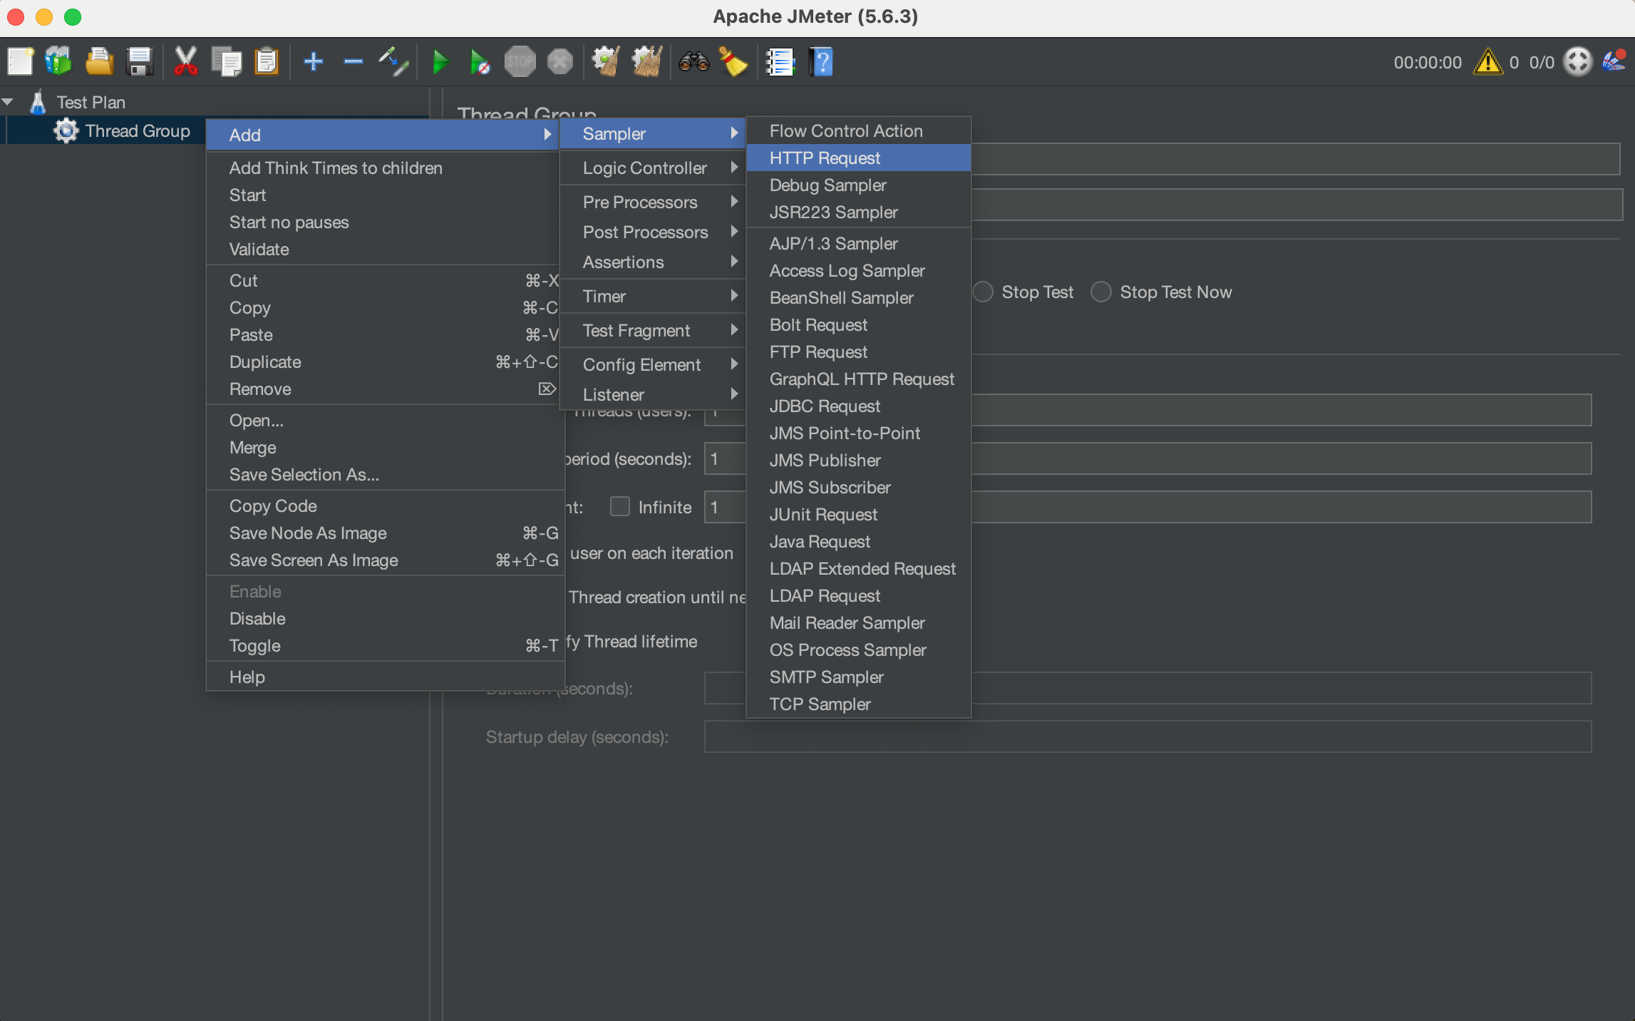Click the Expand All plus icon
Image resolution: width=1635 pixels, height=1021 pixels.
314,61
